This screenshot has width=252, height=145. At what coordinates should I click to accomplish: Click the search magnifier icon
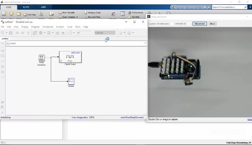(x=246, y=7)
